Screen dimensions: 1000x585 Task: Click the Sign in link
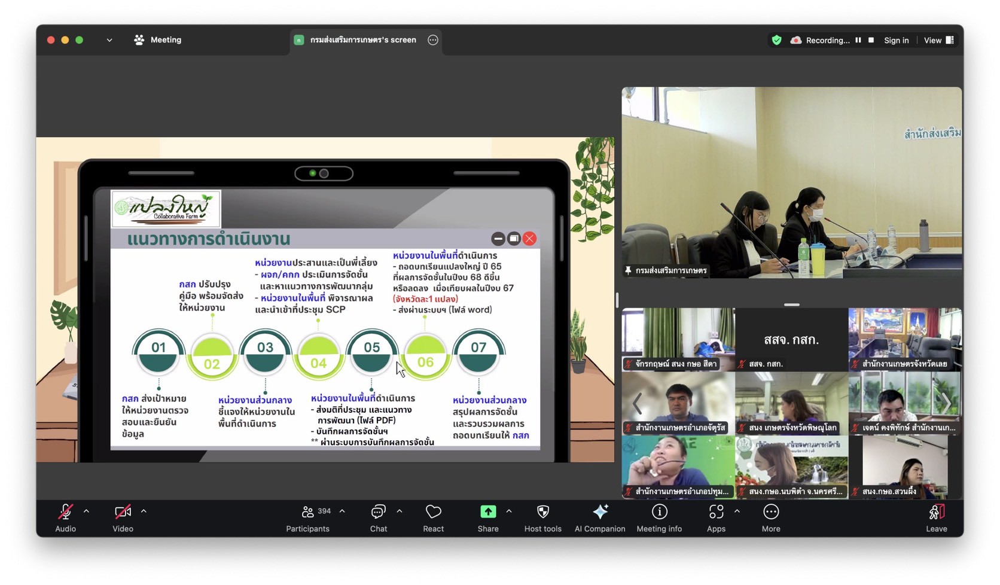click(x=896, y=40)
